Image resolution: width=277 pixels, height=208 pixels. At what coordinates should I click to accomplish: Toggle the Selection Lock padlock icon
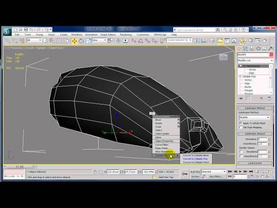[95, 172]
